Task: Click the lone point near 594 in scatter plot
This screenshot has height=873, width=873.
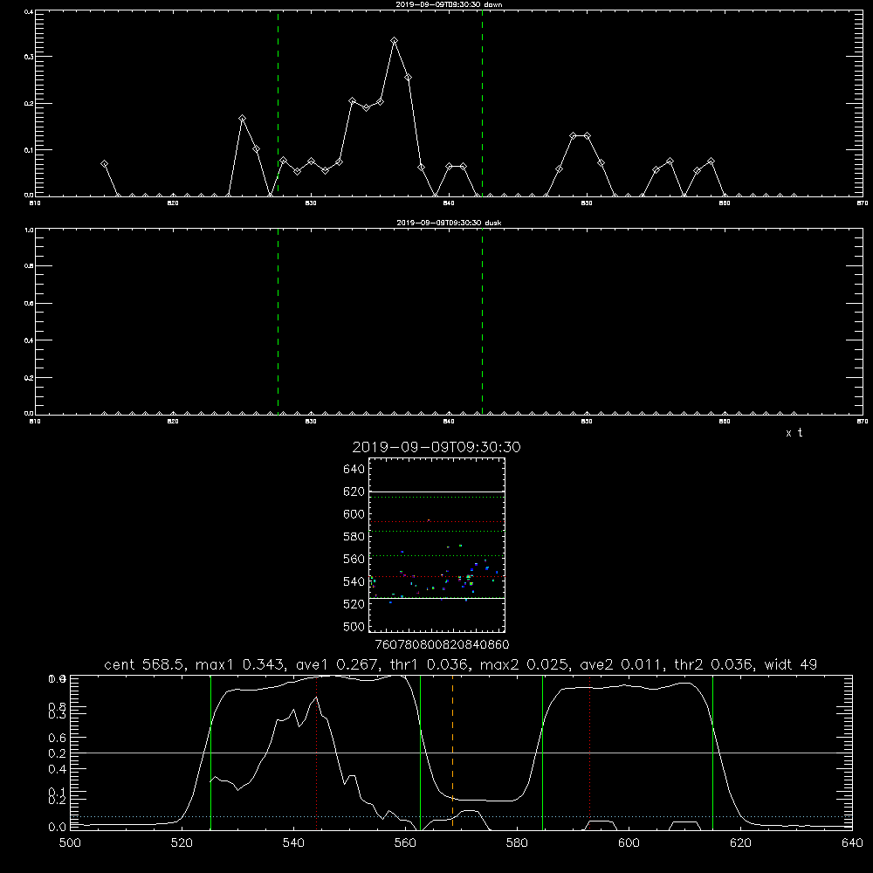Action: pyautogui.click(x=428, y=520)
